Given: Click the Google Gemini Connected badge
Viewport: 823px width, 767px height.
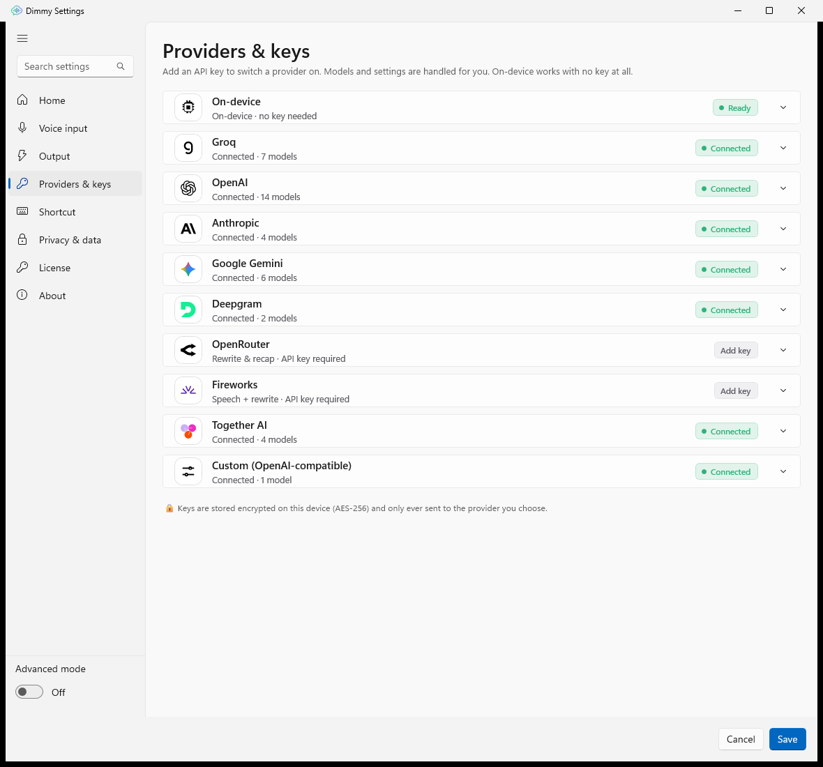Looking at the screenshot, I should pos(727,269).
